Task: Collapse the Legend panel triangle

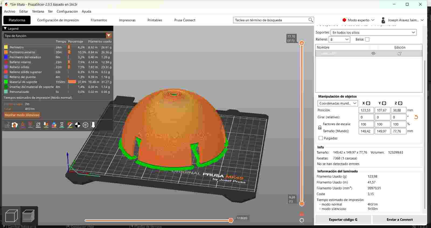Action: (x=5, y=28)
